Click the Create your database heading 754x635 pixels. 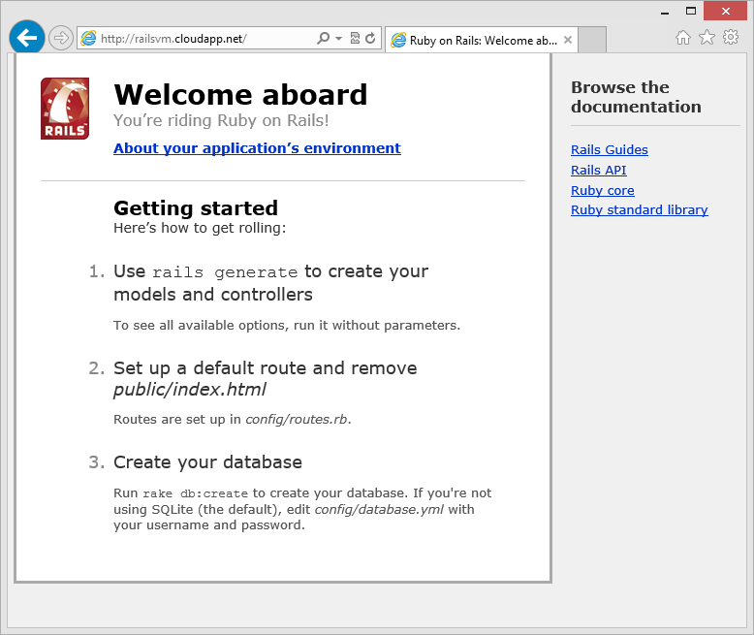(207, 462)
